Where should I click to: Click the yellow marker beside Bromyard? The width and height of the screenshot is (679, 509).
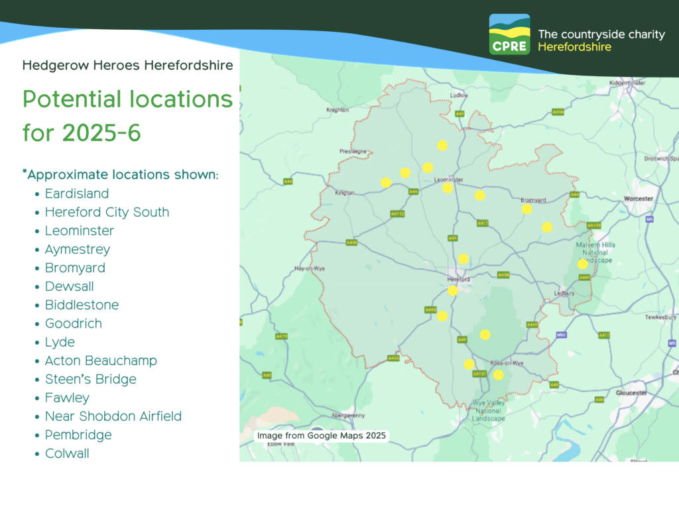(x=526, y=209)
